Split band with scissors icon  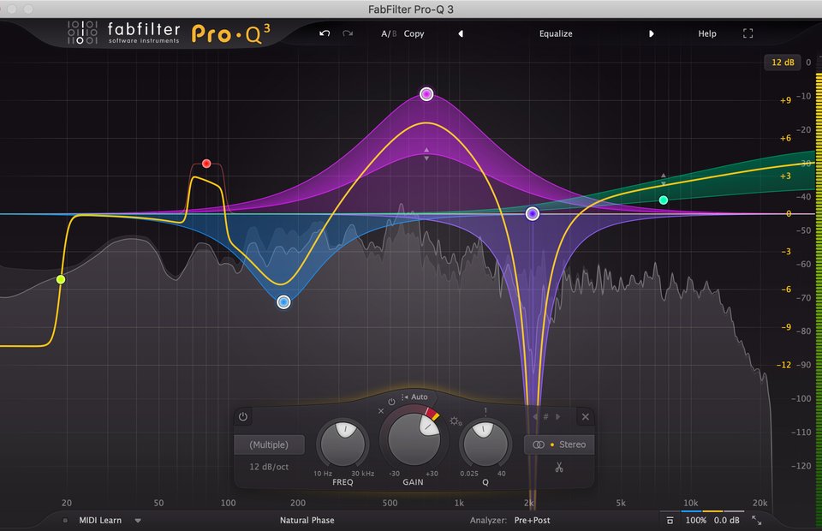point(559,467)
